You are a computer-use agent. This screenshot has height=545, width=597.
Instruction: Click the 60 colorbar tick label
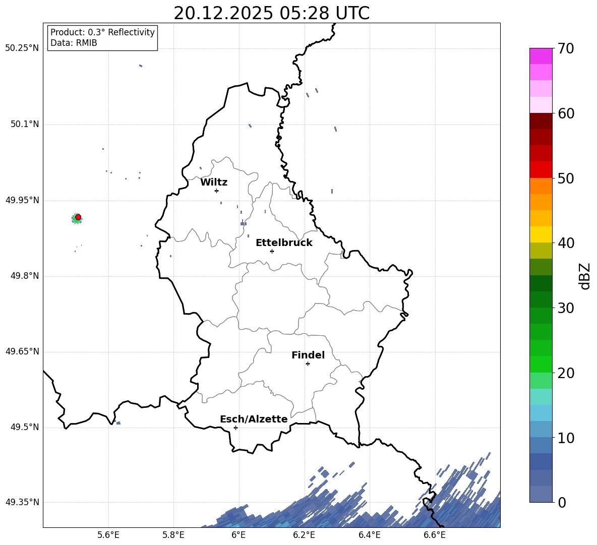pos(566,113)
